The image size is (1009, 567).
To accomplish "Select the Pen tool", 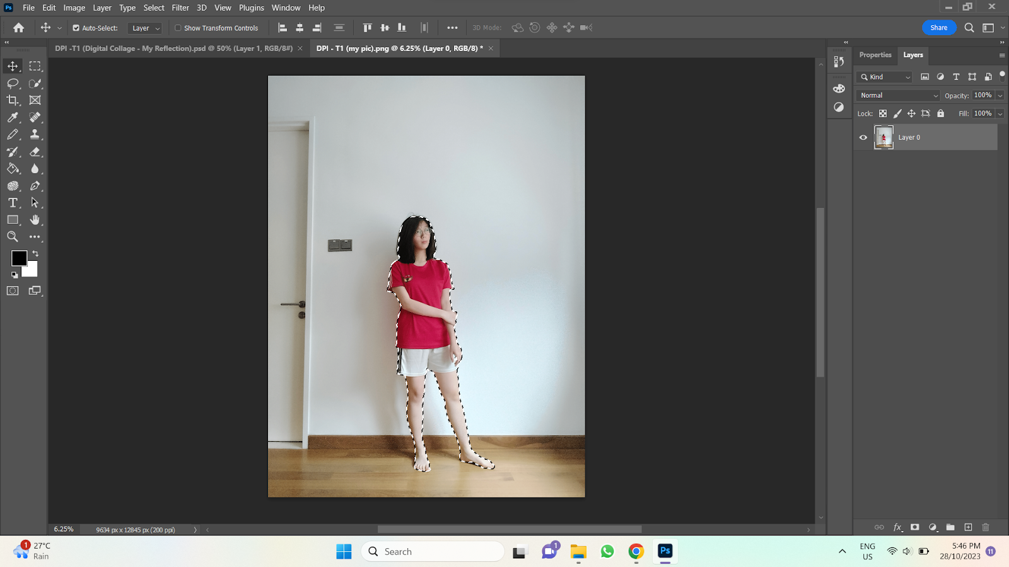I will click(35, 186).
